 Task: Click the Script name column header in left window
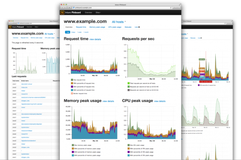pyautogui.click(x=25, y=81)
